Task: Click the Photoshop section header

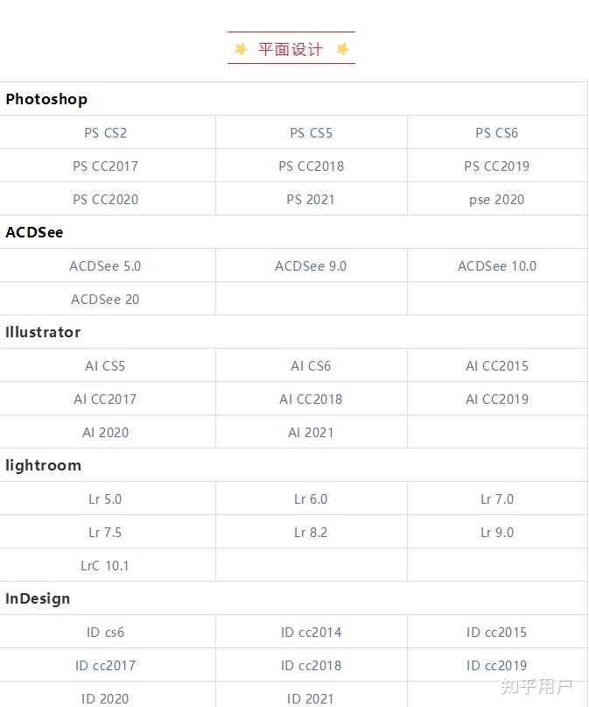Action: 46,99
